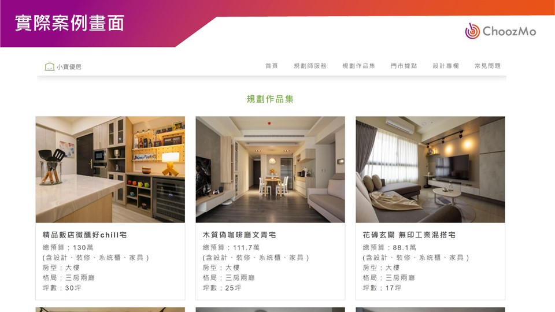Click the 小寶優居 house logo icon
The height and width of the screenshot is (312, 555).
(x=50, y=66)
